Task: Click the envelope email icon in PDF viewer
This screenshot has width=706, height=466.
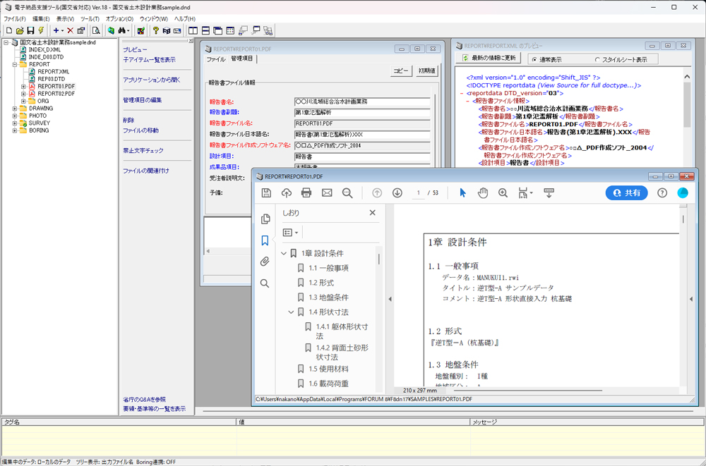Action: point(327,193)
